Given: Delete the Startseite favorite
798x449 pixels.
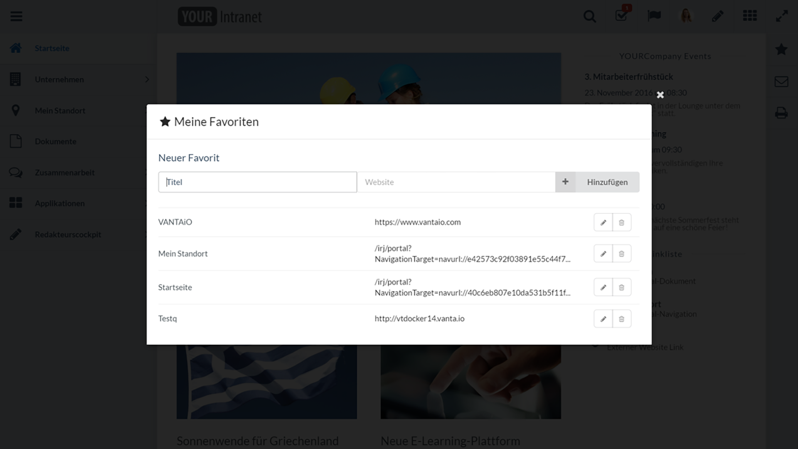Looking at the screenshot, I should coord(622,287).
